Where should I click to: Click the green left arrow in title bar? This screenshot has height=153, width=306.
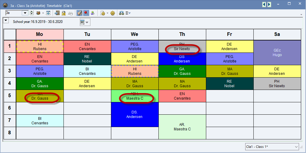pos(264,4)
